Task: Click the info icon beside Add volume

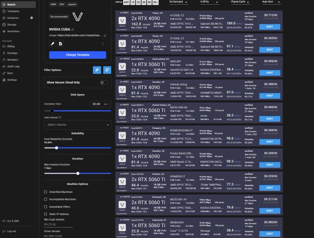Action: click(60, 117)
